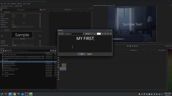Jump to sequence start in viewer

point(128,46)
